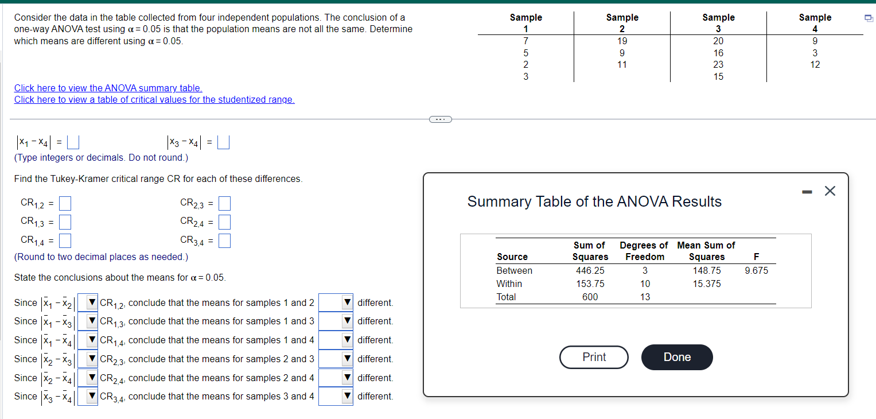Image resolution: width=876 pixels, height=419 pixels.
Task: Click the Within source row label
Action: click(509, 284)
